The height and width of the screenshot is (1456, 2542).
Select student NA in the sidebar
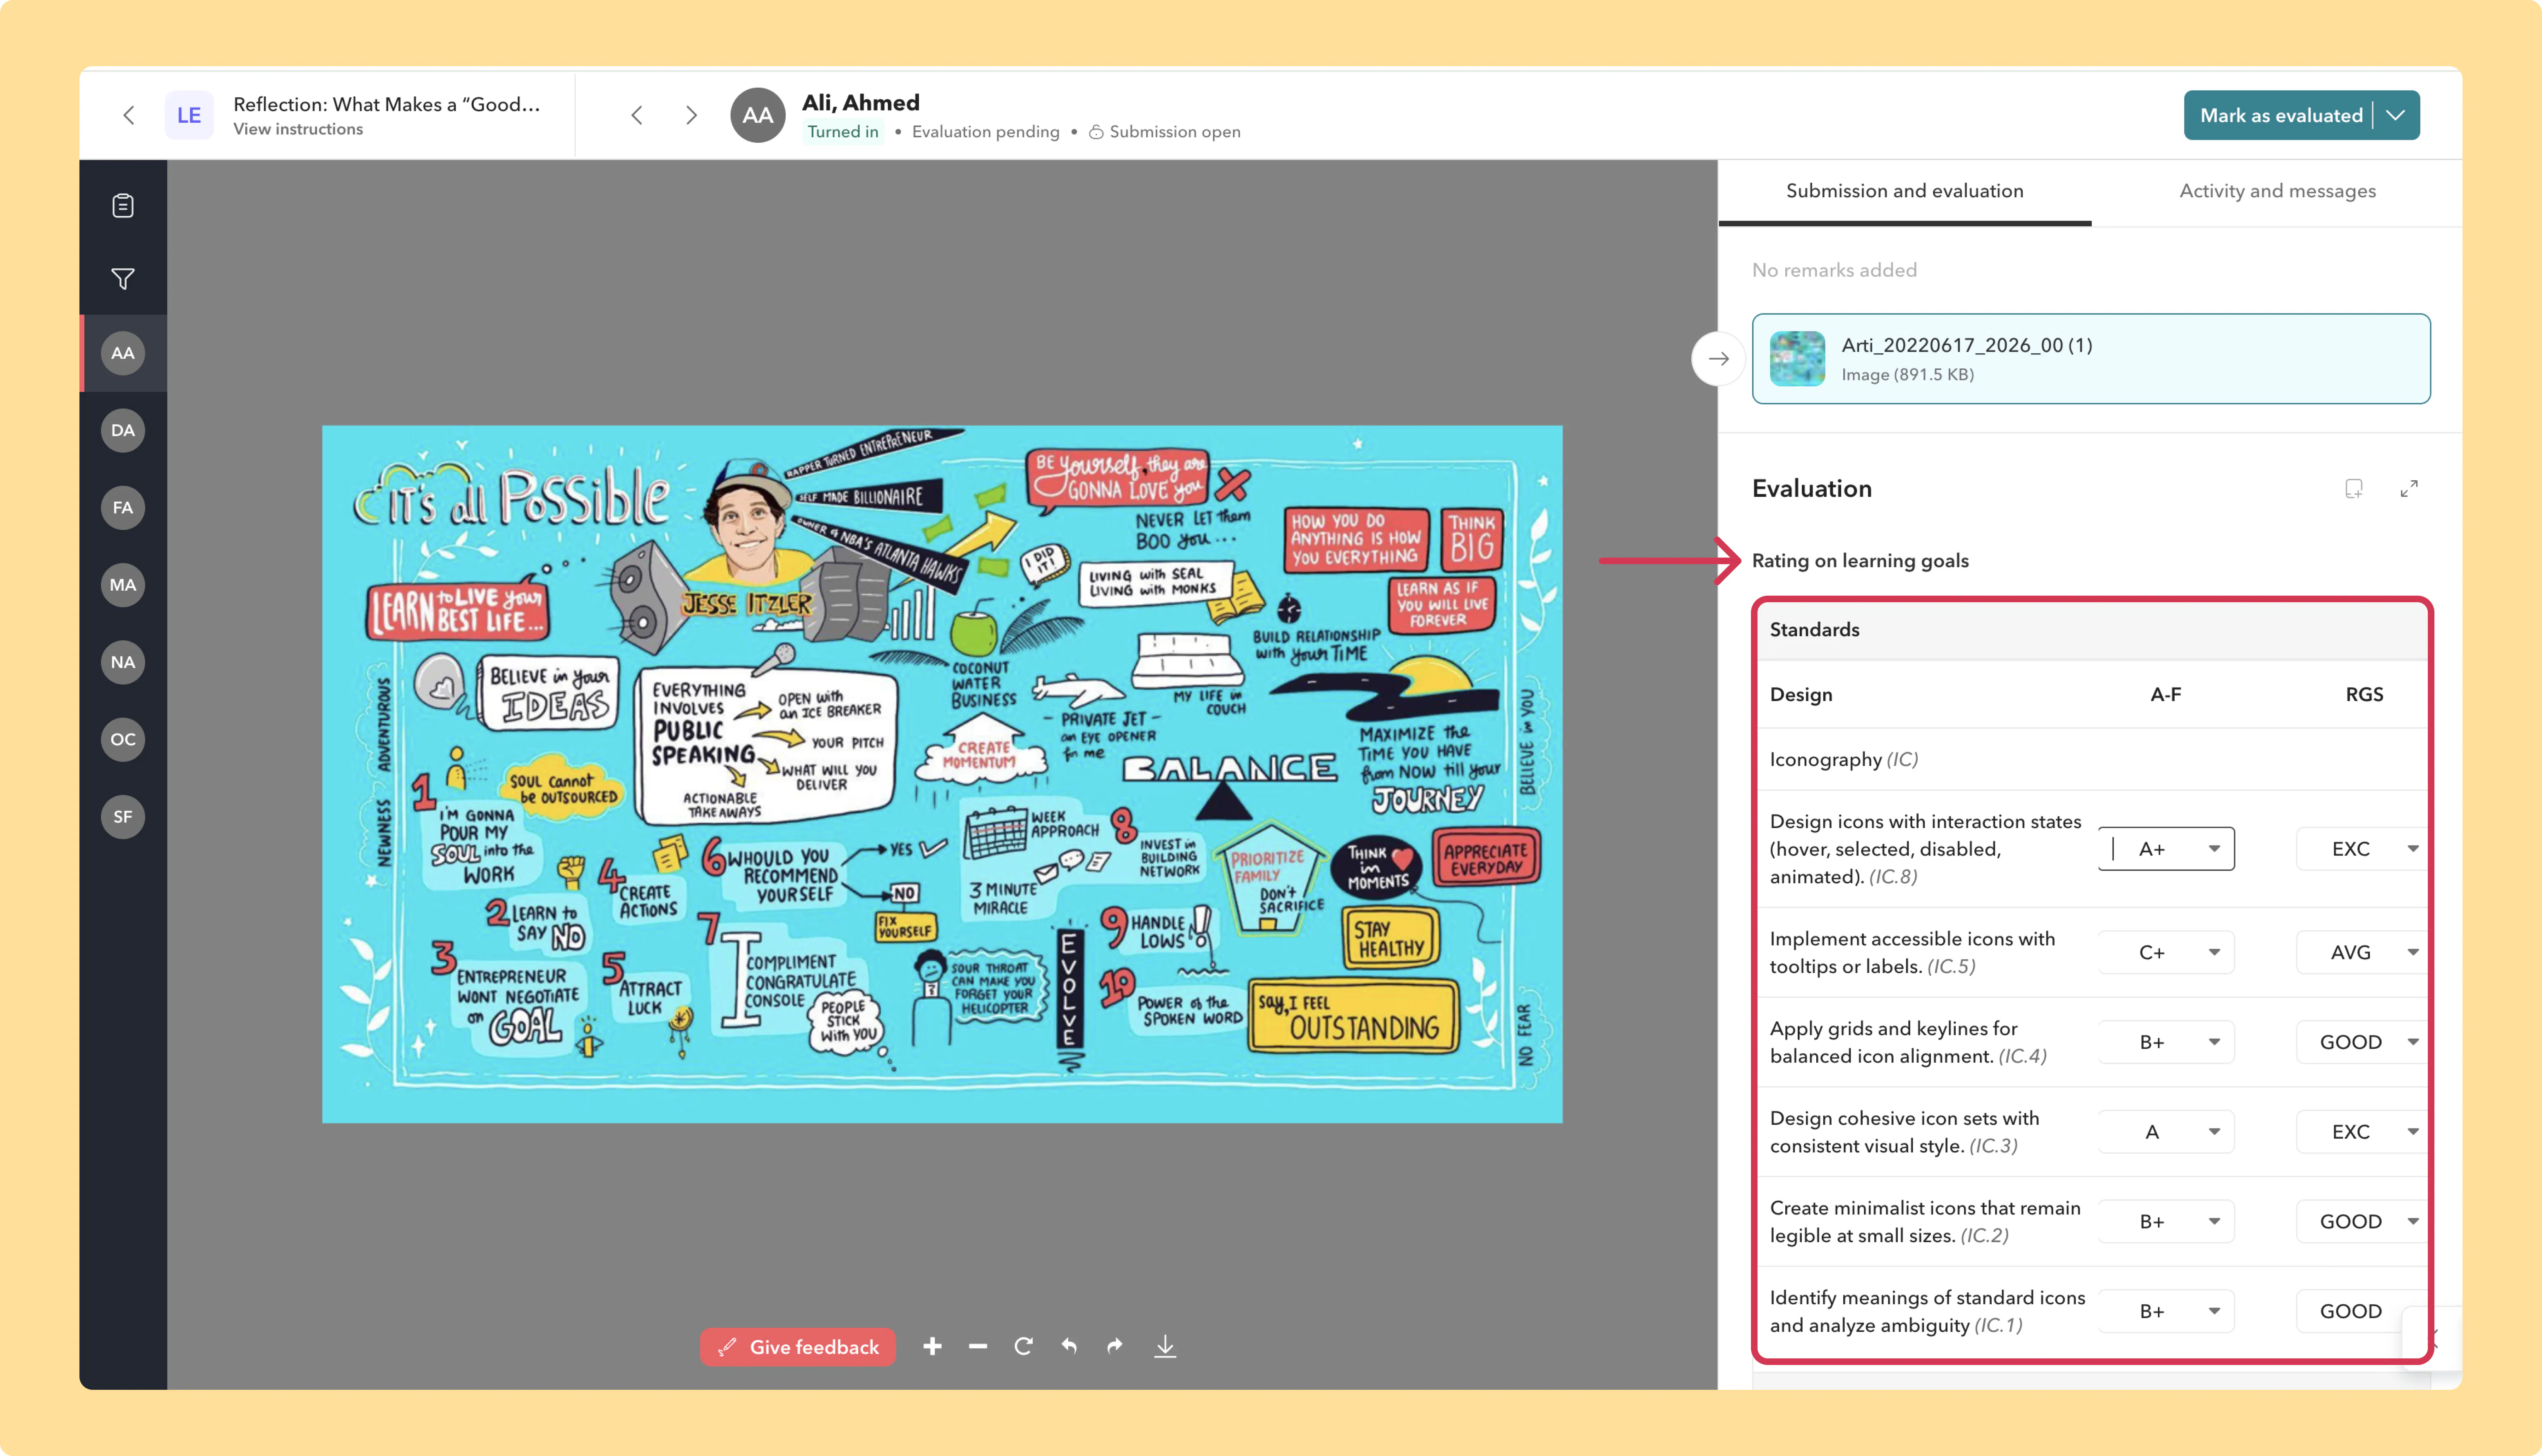[123, 662]
